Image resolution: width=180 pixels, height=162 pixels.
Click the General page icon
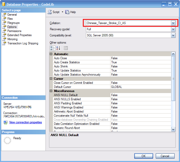(x=4, y=15)
